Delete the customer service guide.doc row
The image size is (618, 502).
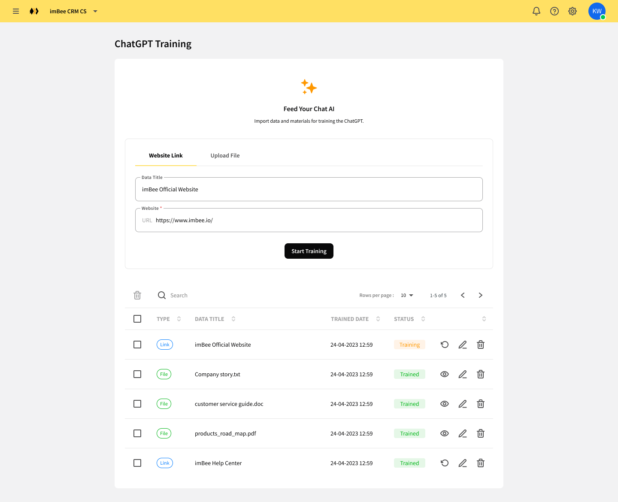(481, 404)
